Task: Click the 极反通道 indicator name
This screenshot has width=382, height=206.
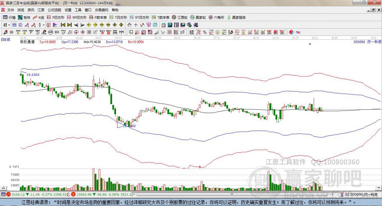Action: (27, 42)
